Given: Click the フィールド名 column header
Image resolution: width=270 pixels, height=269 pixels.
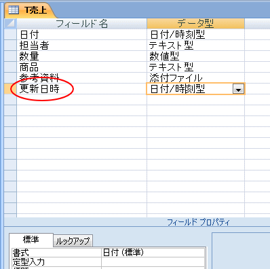Looking at the screenshot, I should [x=81, y=24].
